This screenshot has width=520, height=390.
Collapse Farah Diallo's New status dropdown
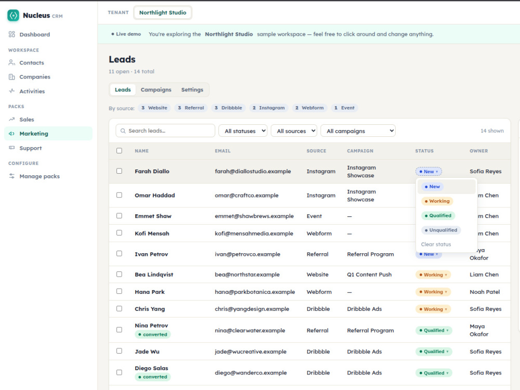(x=428, y=172)
